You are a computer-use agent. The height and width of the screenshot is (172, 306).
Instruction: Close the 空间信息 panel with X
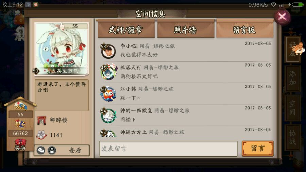click(x=282, y=17)
